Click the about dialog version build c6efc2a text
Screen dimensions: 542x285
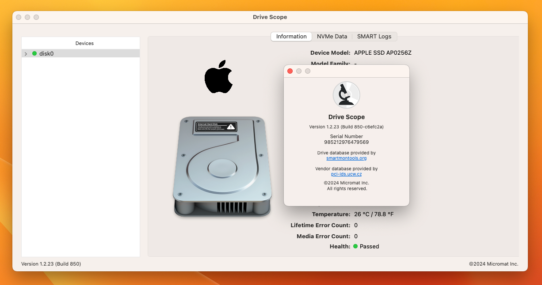[x=346, y=127]
